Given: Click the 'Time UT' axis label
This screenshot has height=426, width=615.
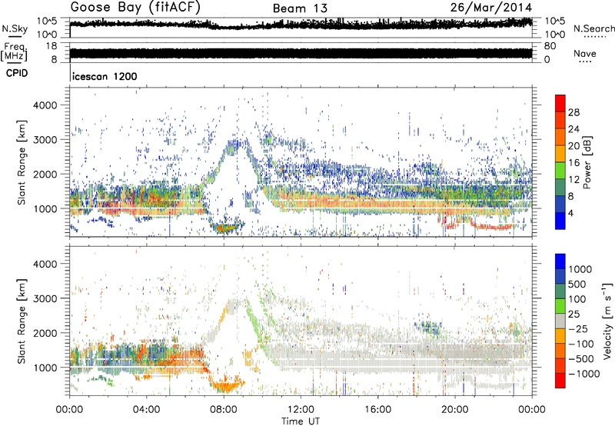Looking at the screenshot, I should pos(301,421).
